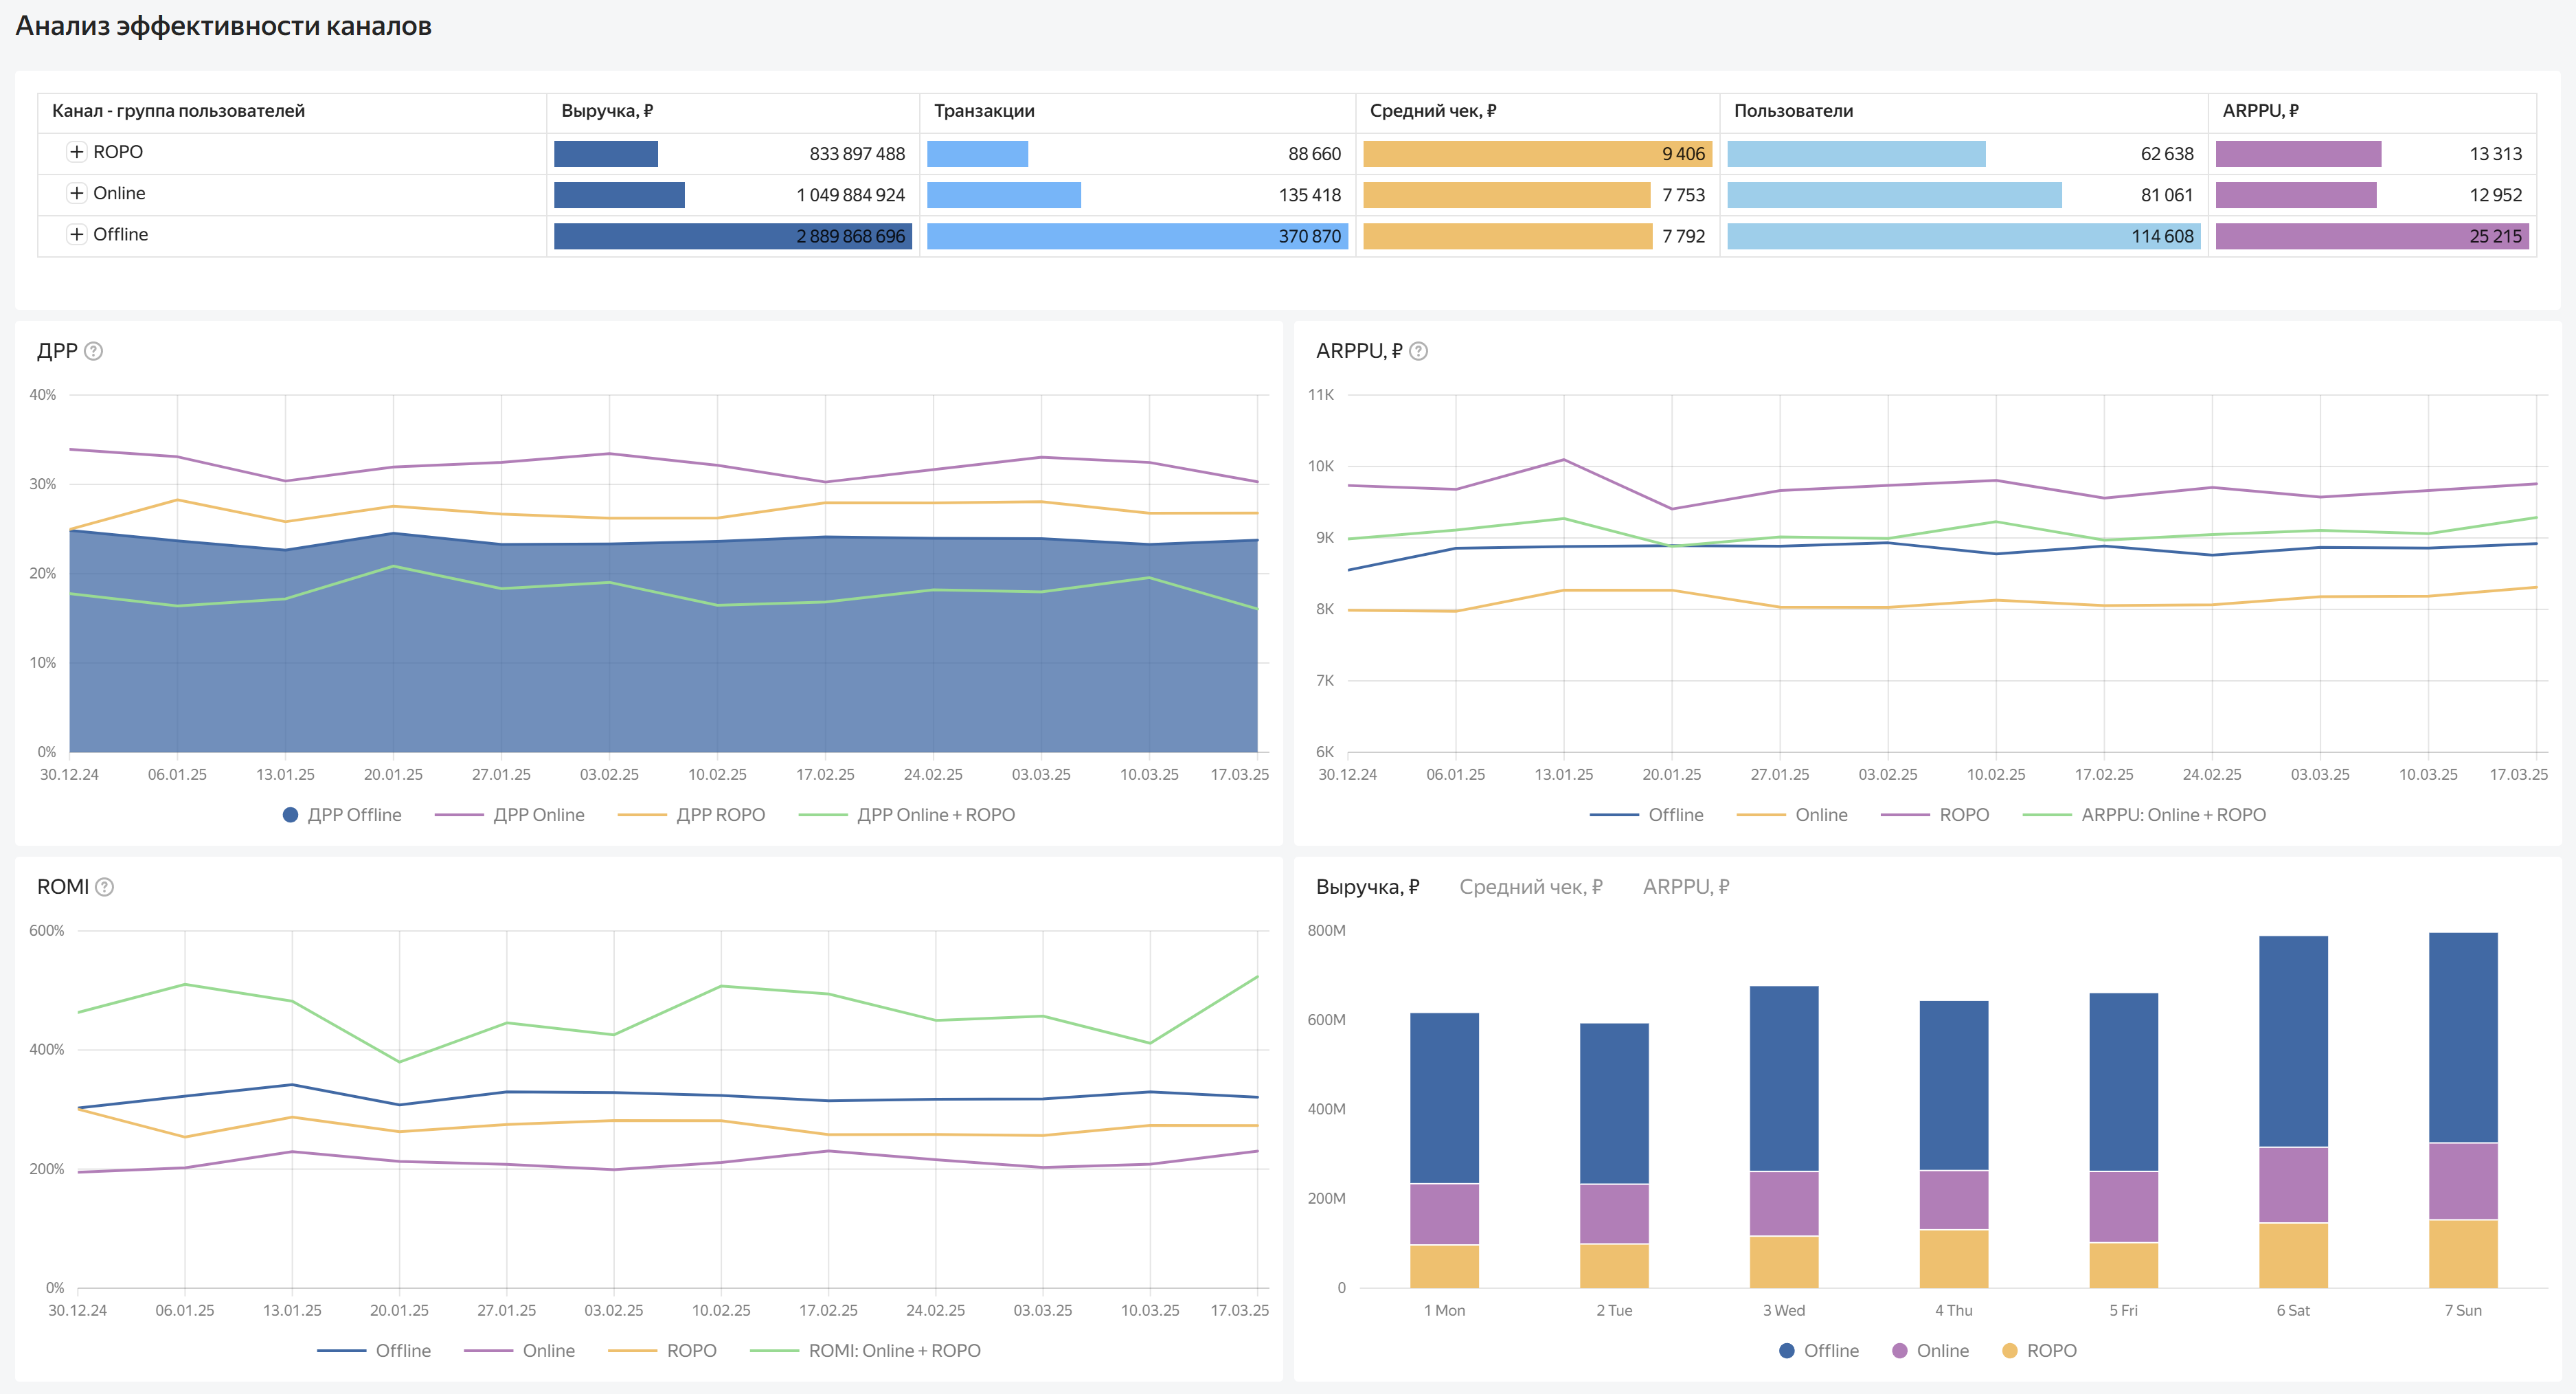Image resolution: width=2576 pixels, height=1394 pixels.
Task: Toggle ROPO series in ARPPU chart legend
Action: click(x=1935, y=815)
